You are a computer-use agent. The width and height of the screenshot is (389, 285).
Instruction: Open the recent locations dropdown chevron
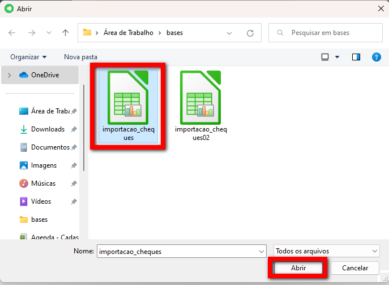point(49,33)
